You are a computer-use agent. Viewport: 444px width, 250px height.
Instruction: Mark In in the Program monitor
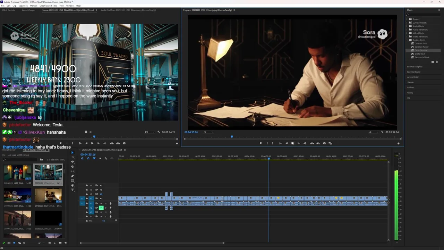click(x=267, y=143)
